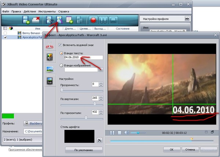Open font style settings tool icon
Screen dimensions: 220x157
click(x=99, y=140)
